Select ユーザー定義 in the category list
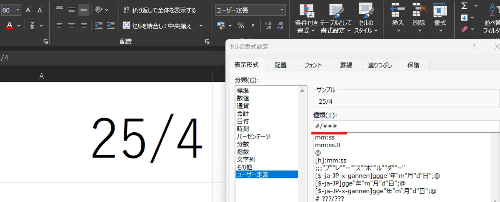500x202 pixels. (267, 175)
